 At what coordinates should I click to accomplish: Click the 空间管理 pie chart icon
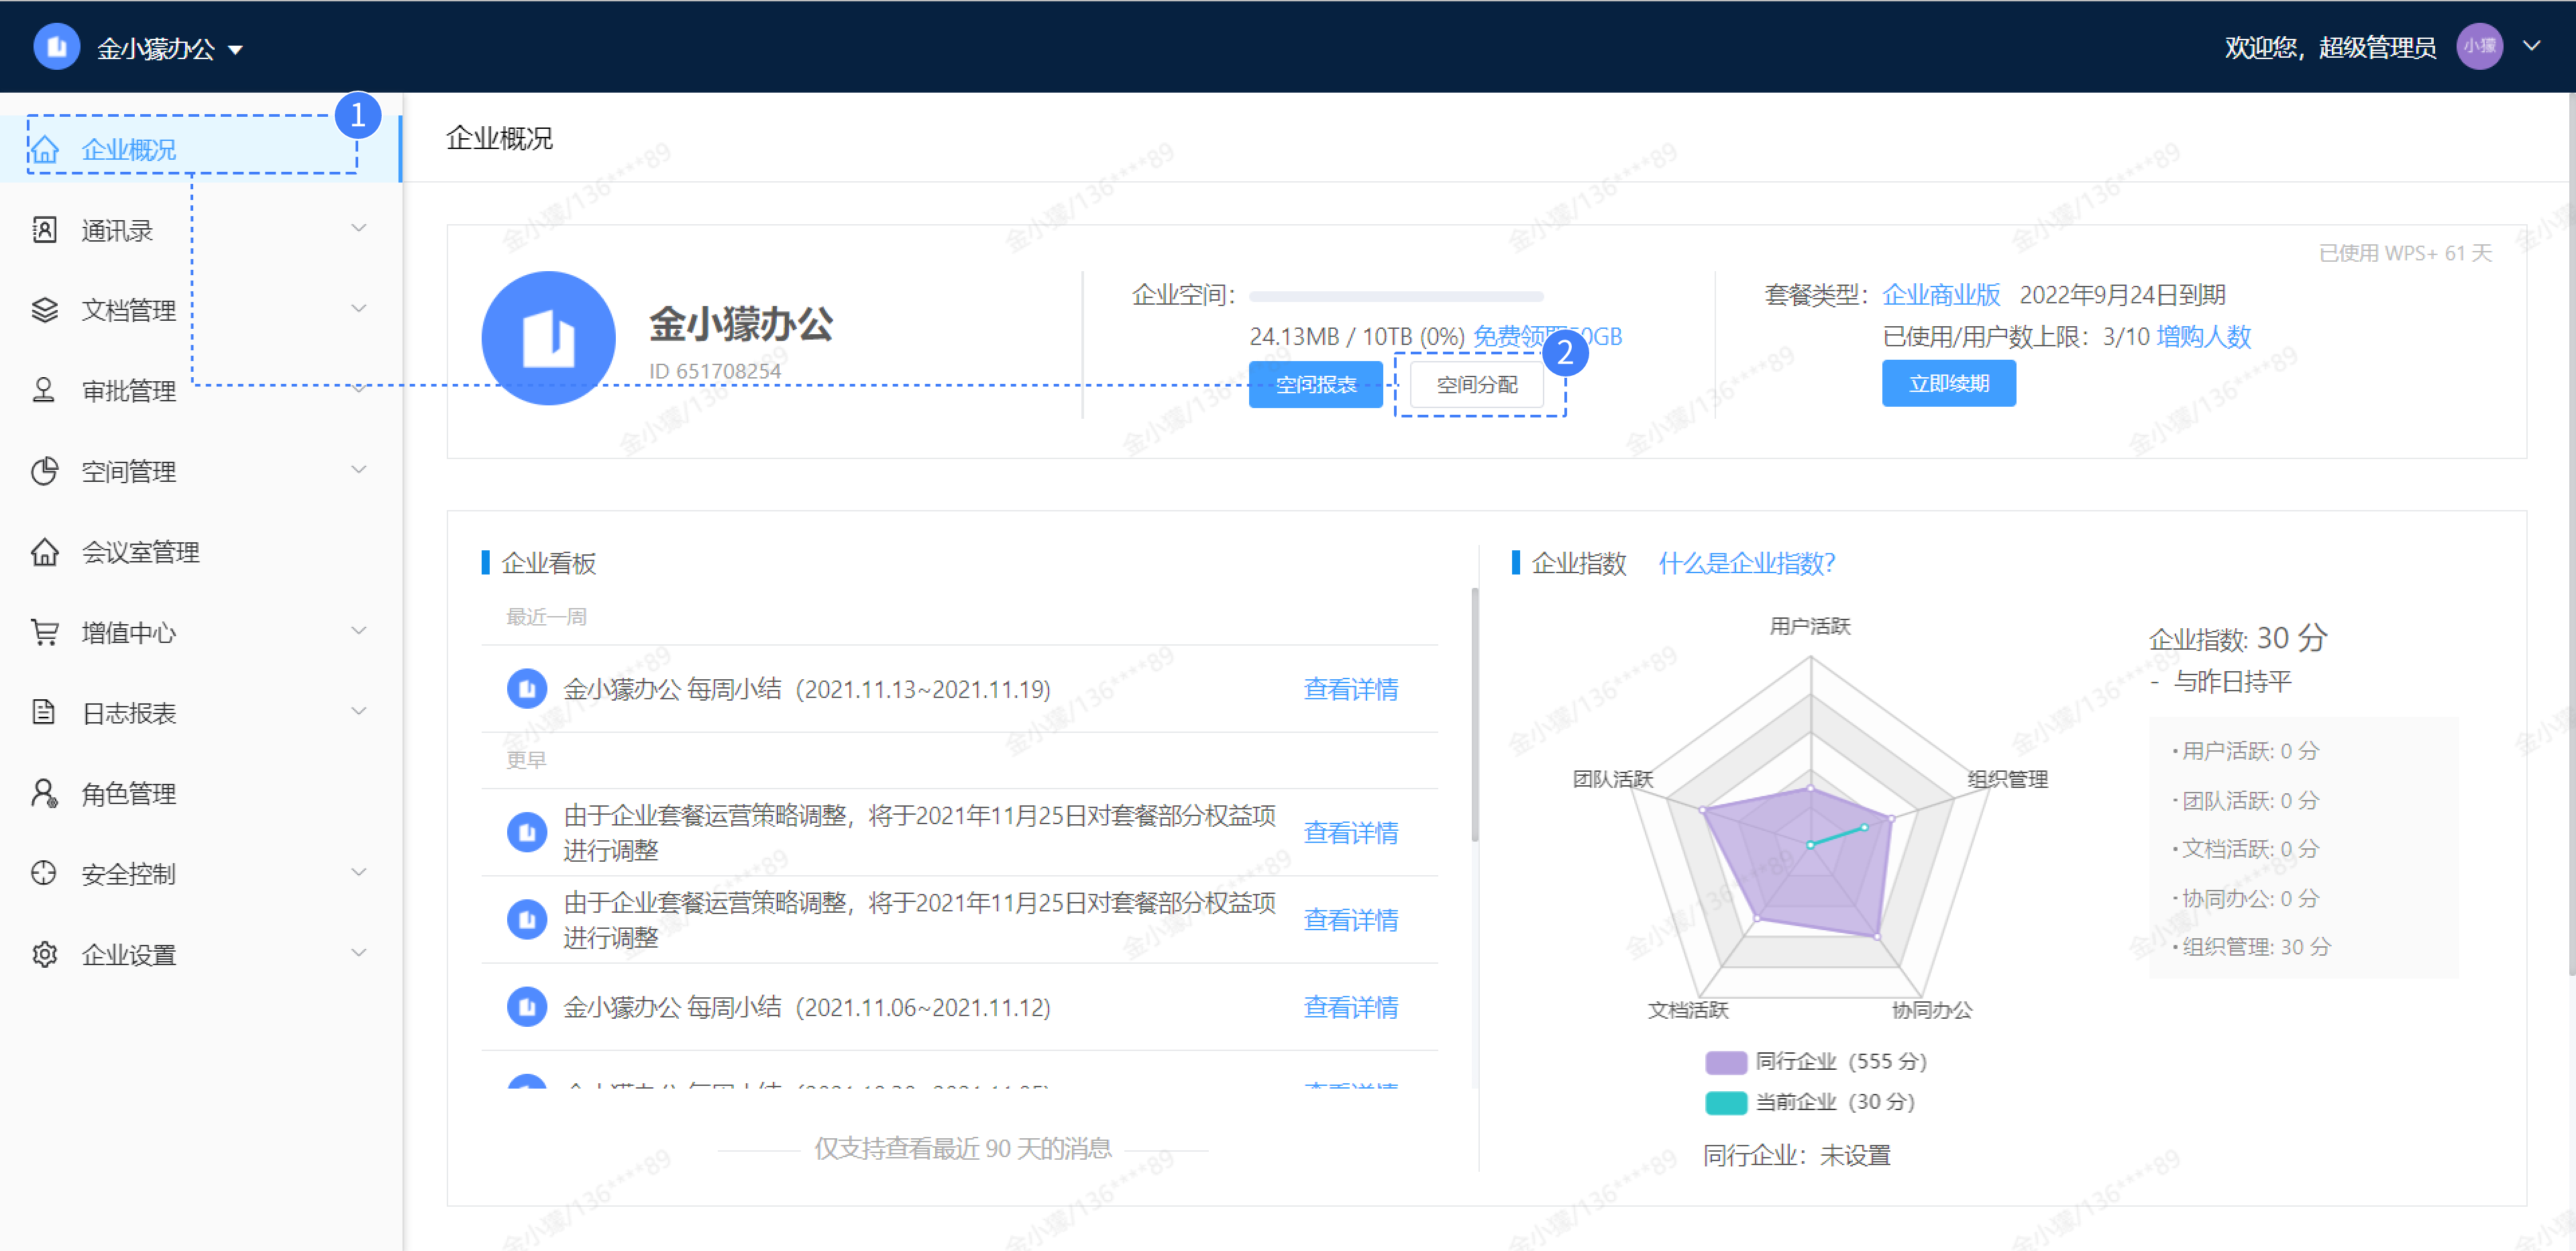tap(44, 471)
